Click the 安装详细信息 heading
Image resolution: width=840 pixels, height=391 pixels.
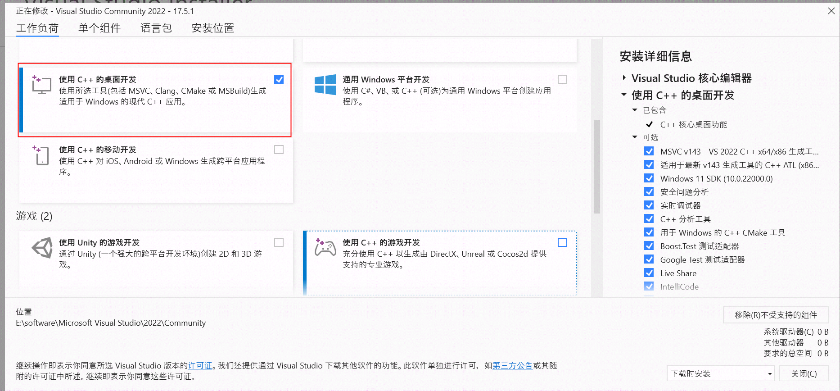(655, 56)
